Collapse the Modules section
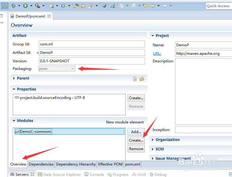The image size is (232, 177). coord(14,121)
